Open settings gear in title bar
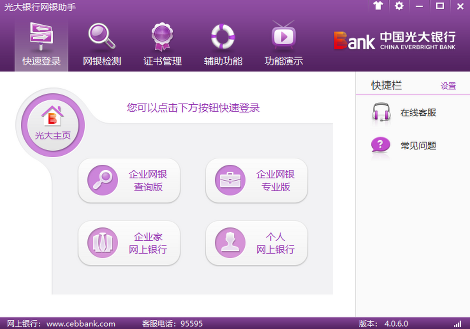The width and height of the screenshot is (470, 329). 399,6
